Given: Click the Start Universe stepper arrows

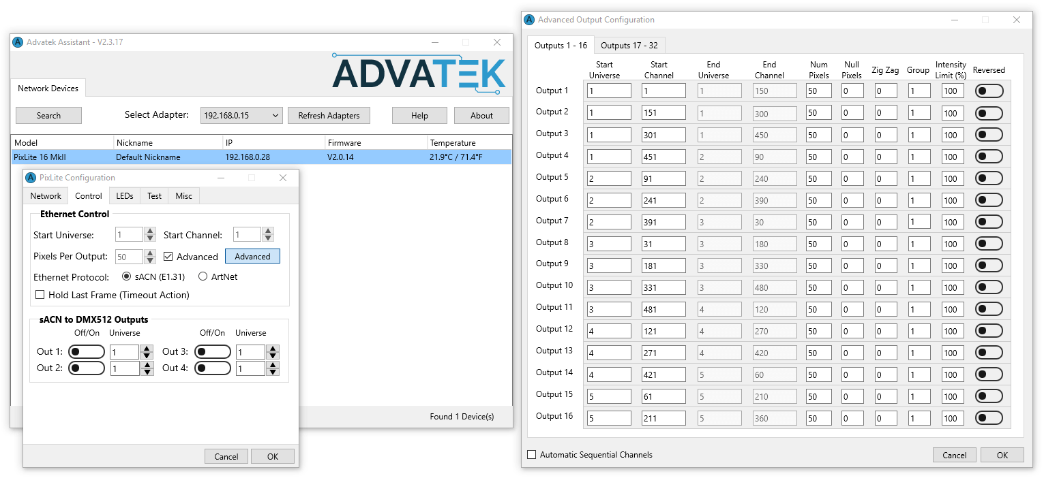Looking at the screenshot, I should click(150, 235).
